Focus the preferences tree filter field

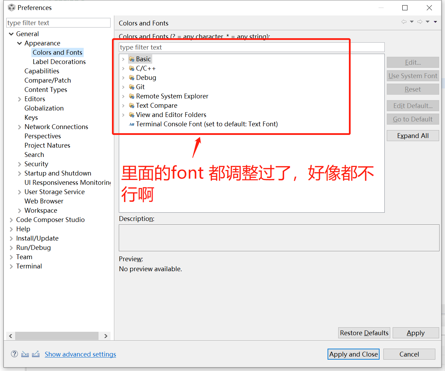(58, 23)
